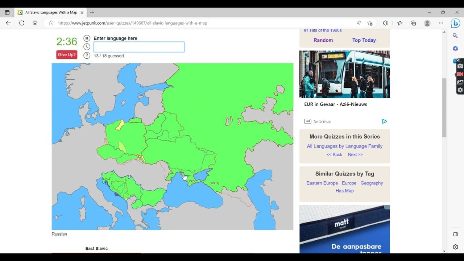Open the browser Extensions menu
464x261 pixels.
[385, 23]
